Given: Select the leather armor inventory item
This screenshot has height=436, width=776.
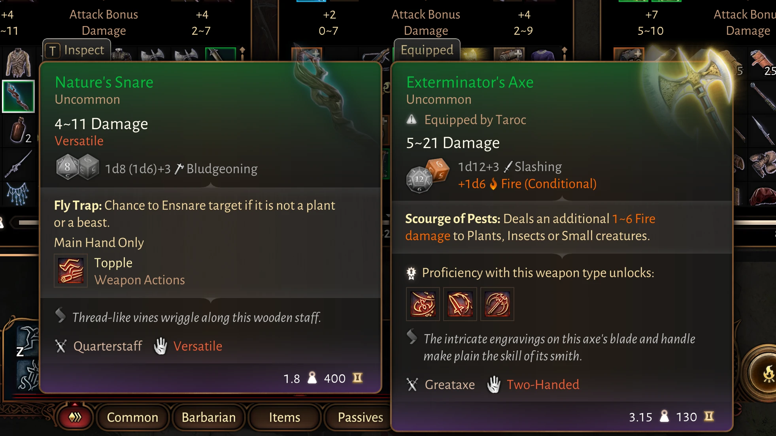Looking at the screenshot, I should click(18, 62).
